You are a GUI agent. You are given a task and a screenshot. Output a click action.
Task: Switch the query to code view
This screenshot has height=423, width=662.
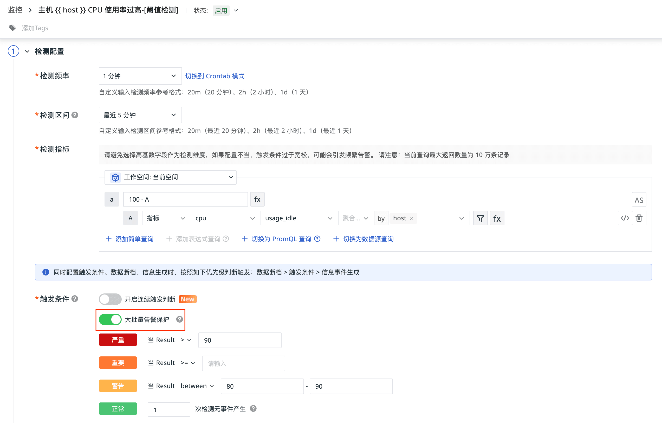625,218
